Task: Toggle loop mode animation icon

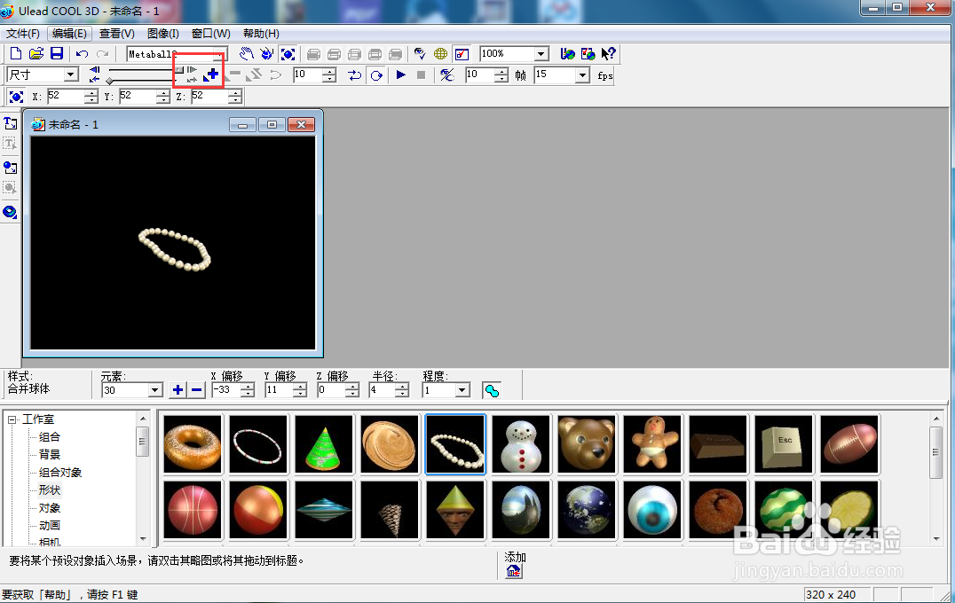Action: (x=376, y=75)
